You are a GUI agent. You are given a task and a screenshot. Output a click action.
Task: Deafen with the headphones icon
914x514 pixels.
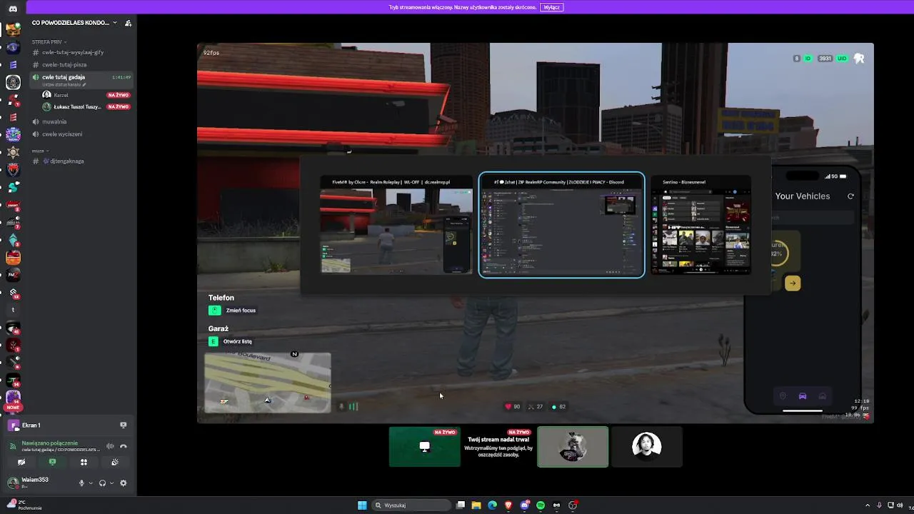[x=102, y=483]
